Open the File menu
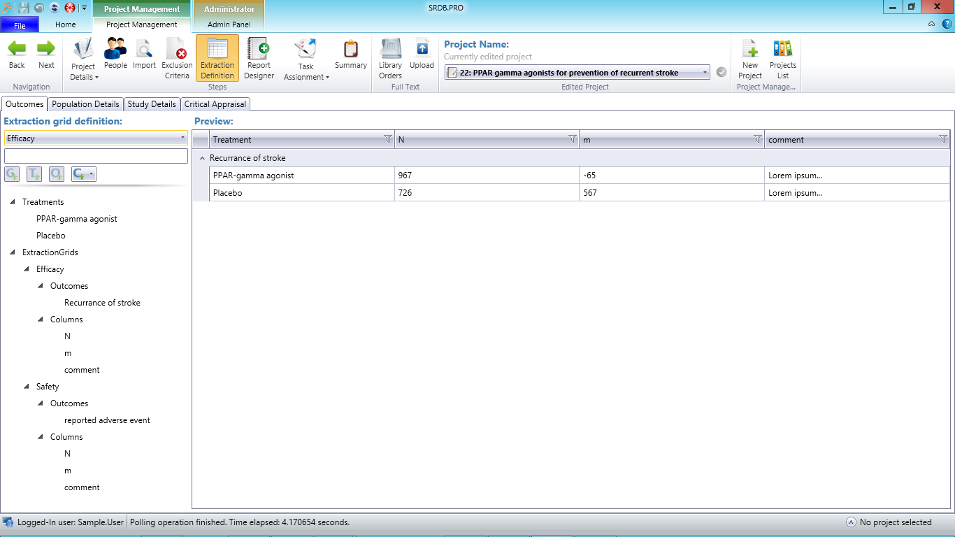The height and width of the screenshot is (537, 955). pyautogui.click(x=20, y=25)
